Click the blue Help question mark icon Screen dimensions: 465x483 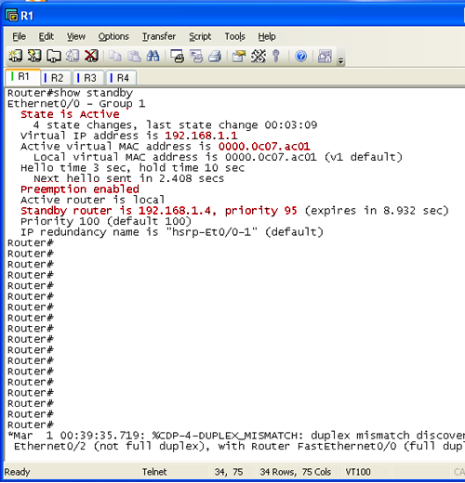(x=300, y=57)
